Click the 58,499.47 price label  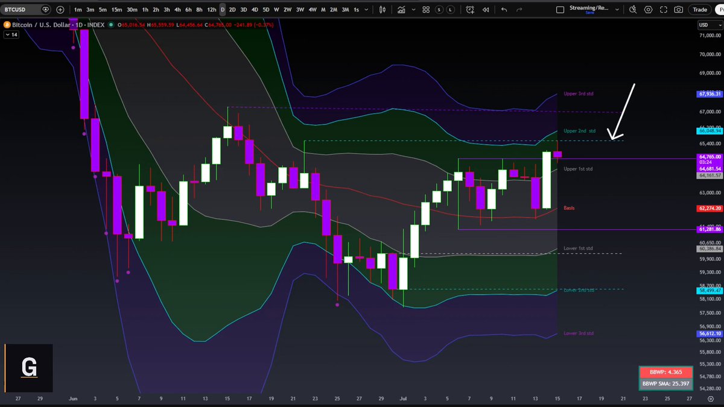710,290
